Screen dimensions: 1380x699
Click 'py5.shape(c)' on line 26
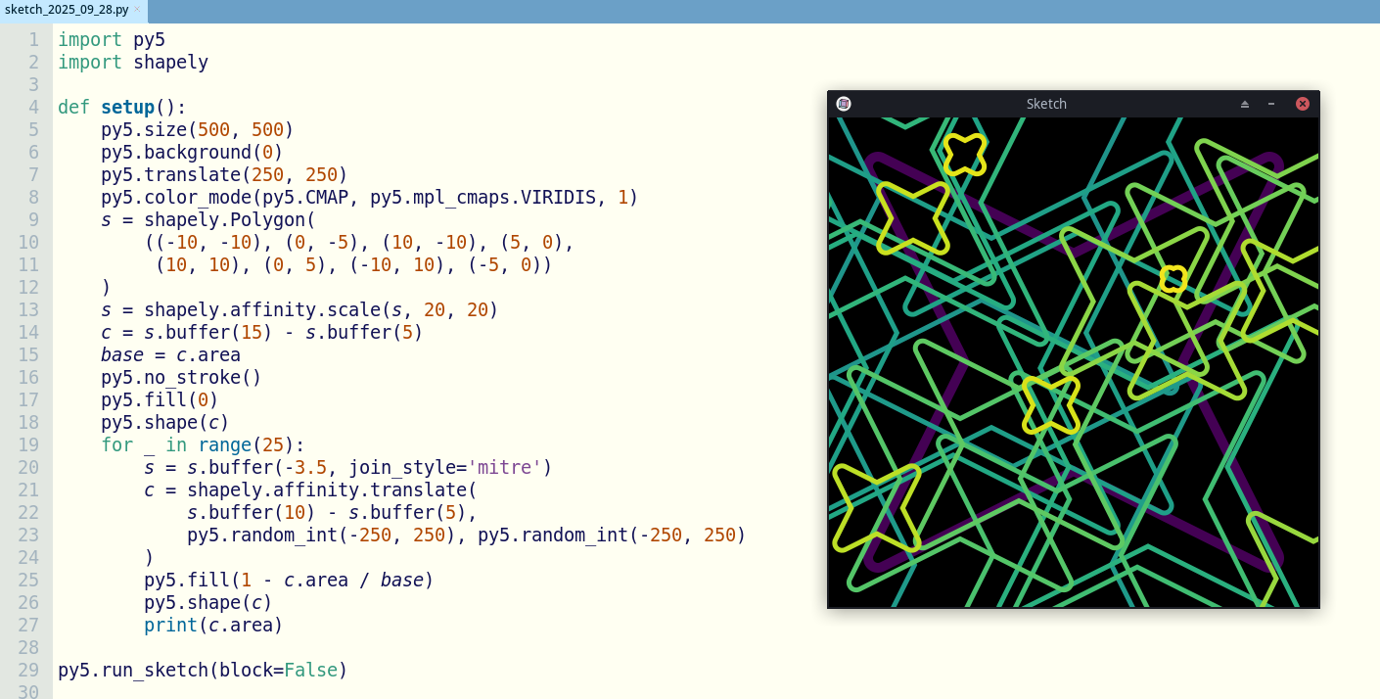click(x=208, y=602)
